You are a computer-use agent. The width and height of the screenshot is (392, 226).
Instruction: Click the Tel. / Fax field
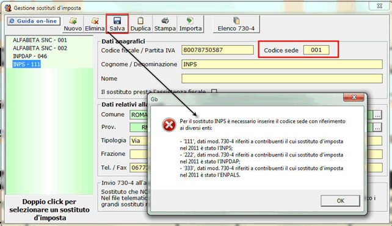(x=139, y=167)
